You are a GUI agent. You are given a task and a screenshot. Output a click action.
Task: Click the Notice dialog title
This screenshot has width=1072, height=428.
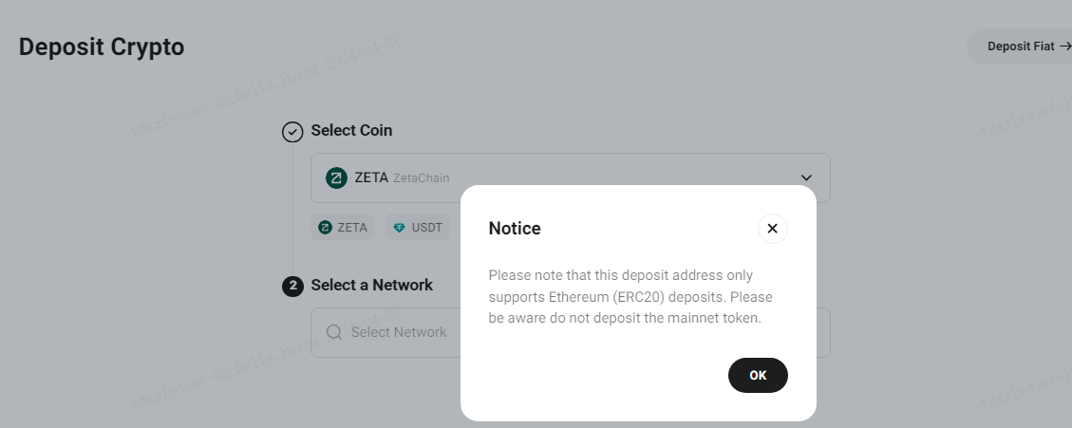coord(515,229)
